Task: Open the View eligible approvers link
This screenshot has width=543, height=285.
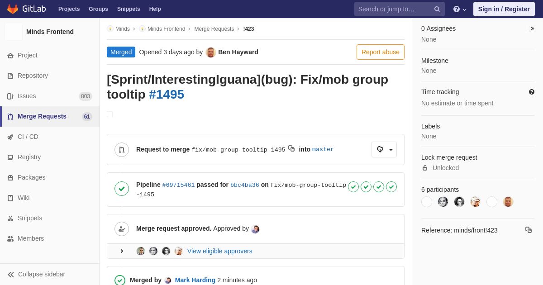Action: tap(220, 251)
